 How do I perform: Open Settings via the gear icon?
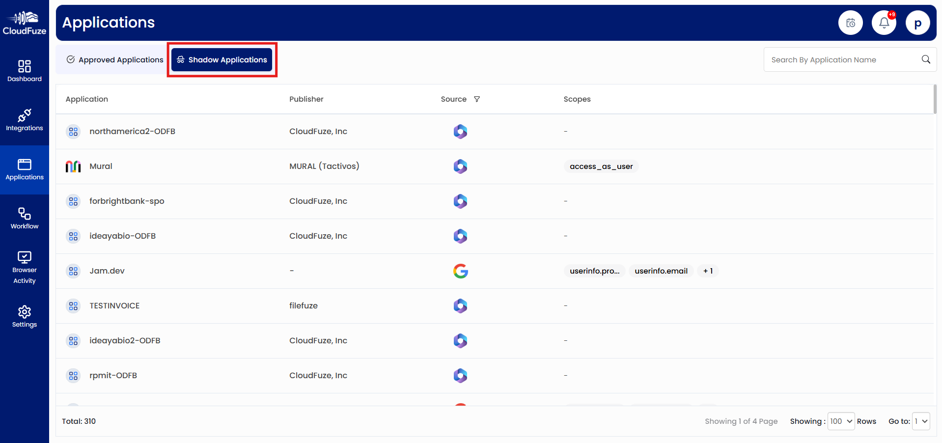24,315
